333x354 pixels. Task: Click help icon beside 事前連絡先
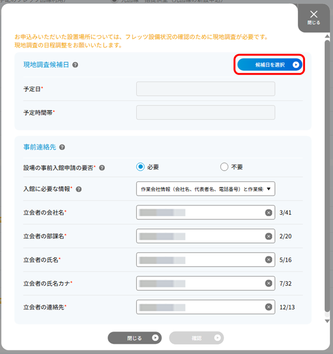coord(61,147)
